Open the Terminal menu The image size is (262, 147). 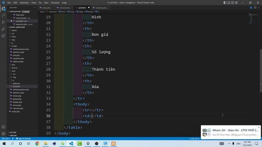[55, 3]
